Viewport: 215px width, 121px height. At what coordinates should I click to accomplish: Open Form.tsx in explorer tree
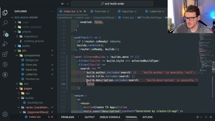tap(31, 65)
